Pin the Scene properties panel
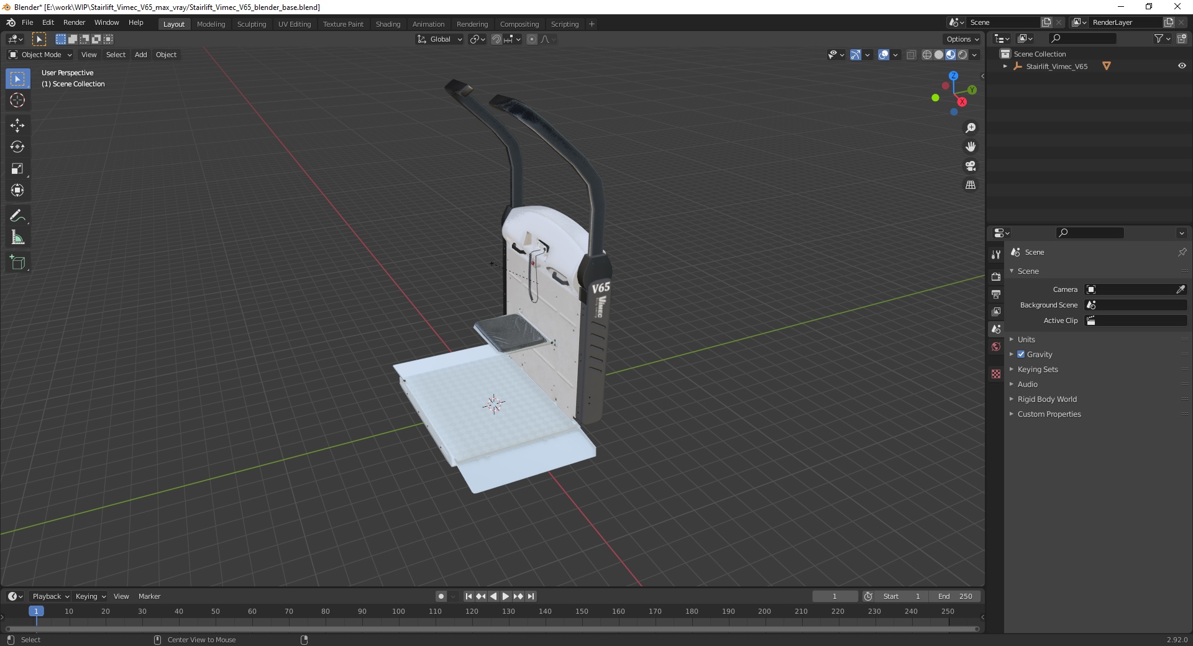 coord(1182,252)
